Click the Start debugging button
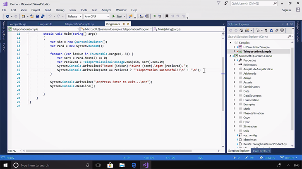Viewport: 302px width, 169px height. (117, 17)
